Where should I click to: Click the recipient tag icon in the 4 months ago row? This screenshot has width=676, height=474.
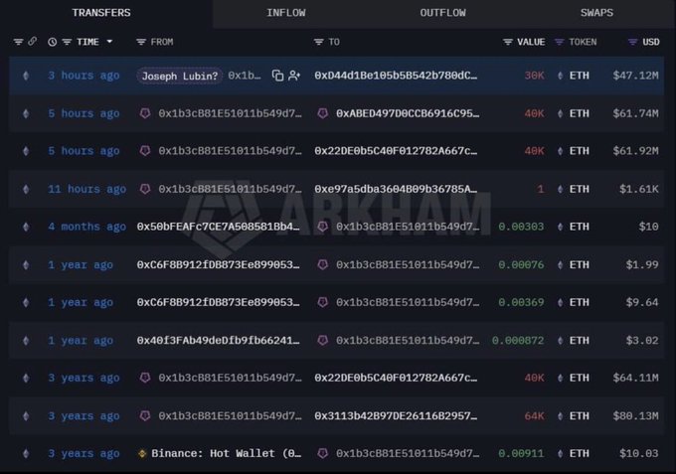click(322, 227)
